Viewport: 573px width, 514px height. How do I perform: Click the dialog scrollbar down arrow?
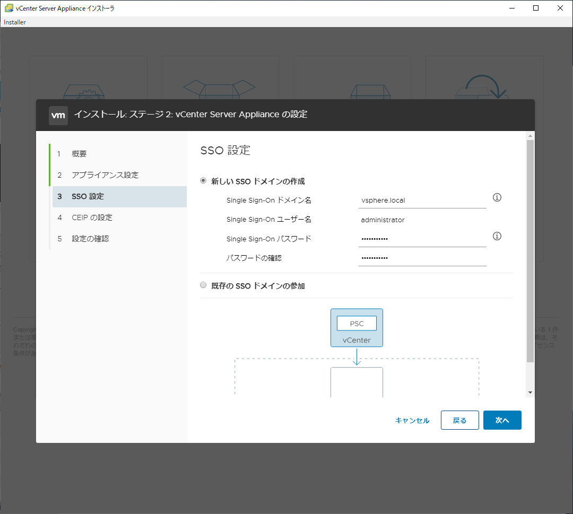click(x=530, y=393)
